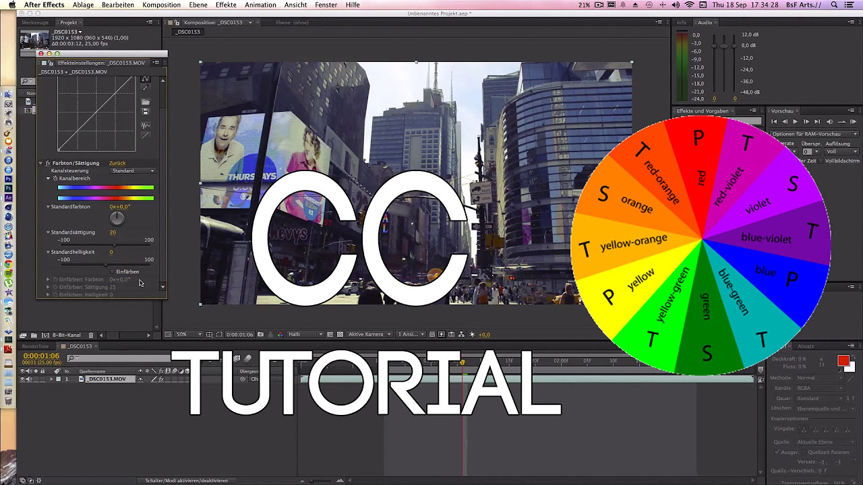Jump to last frame in Vorschau

coord(817,122)
